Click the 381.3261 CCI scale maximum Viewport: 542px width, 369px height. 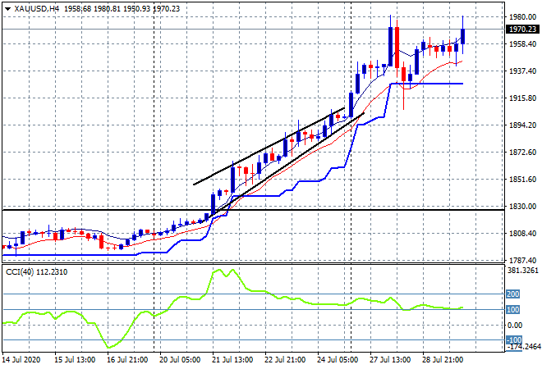click(x=522, y=271)
